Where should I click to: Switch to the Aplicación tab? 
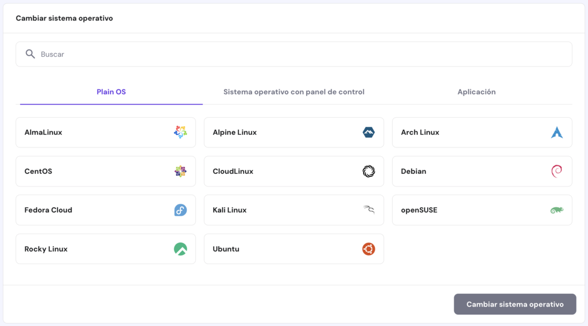tap(477, 92)
